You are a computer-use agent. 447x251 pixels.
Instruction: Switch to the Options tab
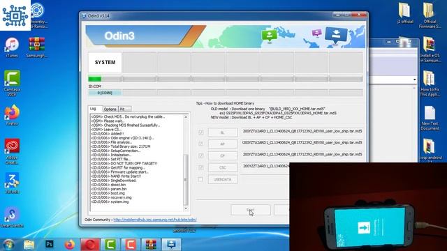pyautogui.click(x=110, y=109)
